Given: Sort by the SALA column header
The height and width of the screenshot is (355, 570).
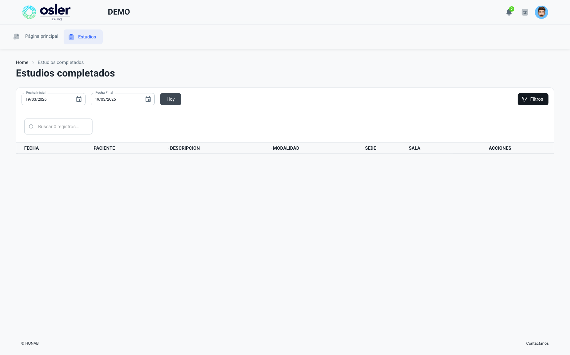Looking at the screenshot, I should pyautogui.click(x=415, y=148).
